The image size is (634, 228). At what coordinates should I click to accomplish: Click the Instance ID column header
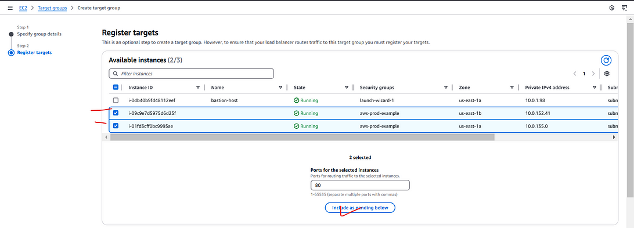pyautogui.click(x=141, y=88)
